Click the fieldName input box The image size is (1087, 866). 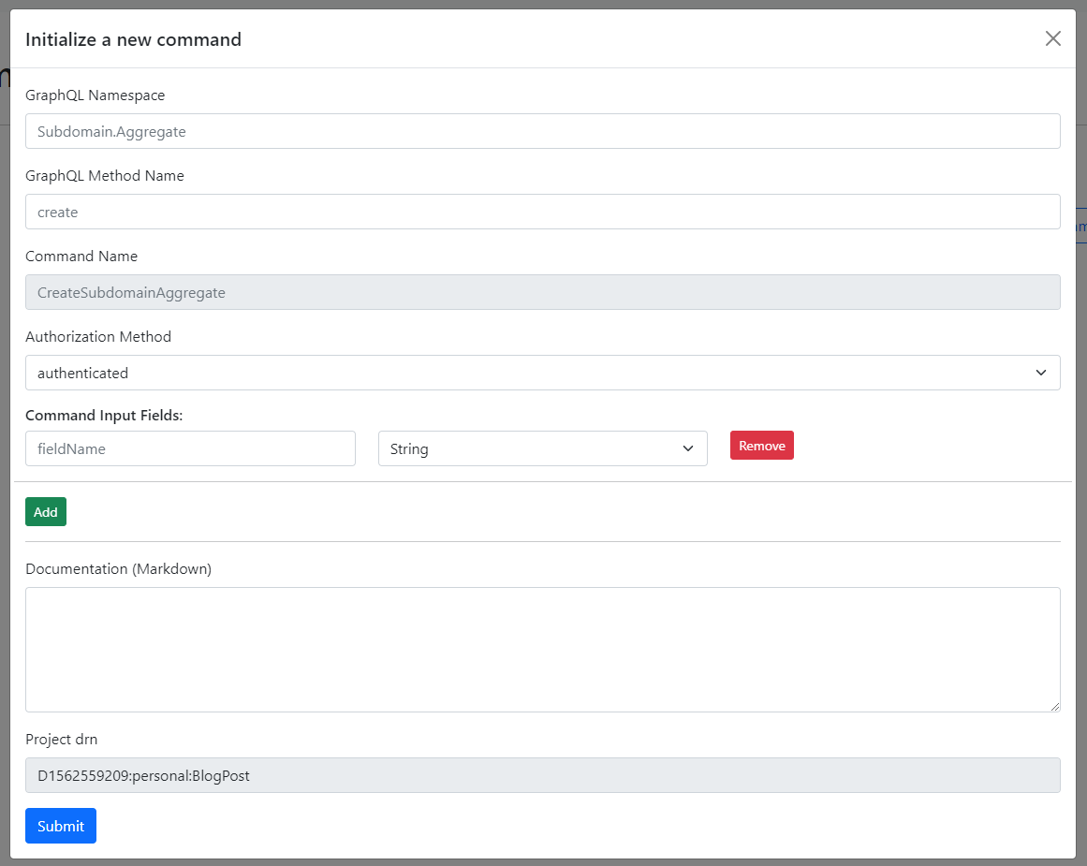click(190, 448)
